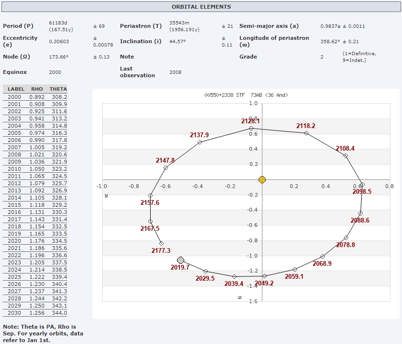Click the 2157.6 orbit marker circle

(x=151, y=195)
